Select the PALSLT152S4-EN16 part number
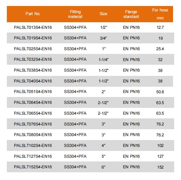The height and width of the screenshot is (180, 181). tap(33, 167)
